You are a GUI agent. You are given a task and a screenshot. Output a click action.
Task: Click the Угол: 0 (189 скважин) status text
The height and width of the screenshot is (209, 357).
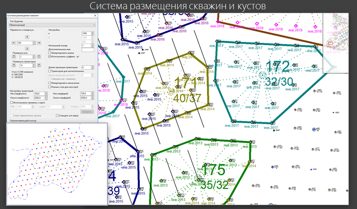coord(22,72)
